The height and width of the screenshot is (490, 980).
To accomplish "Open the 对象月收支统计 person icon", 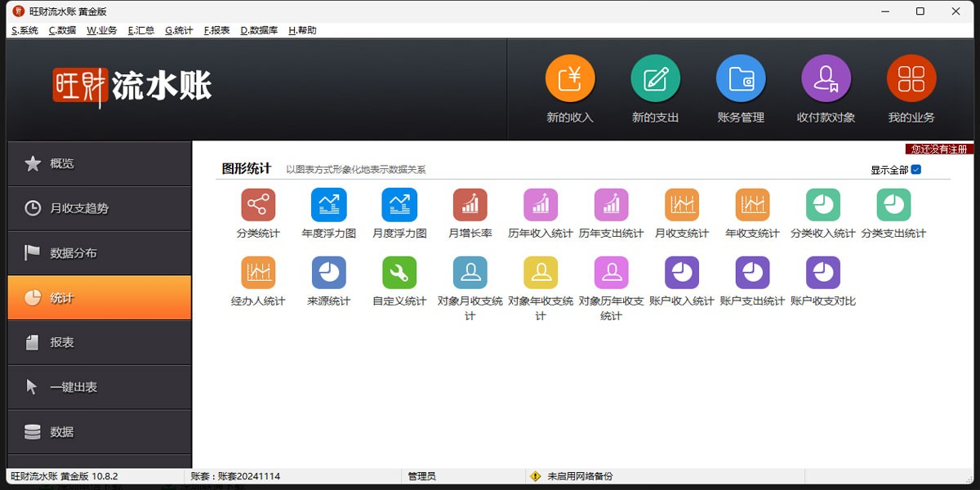I will click(x=470, y=273).
